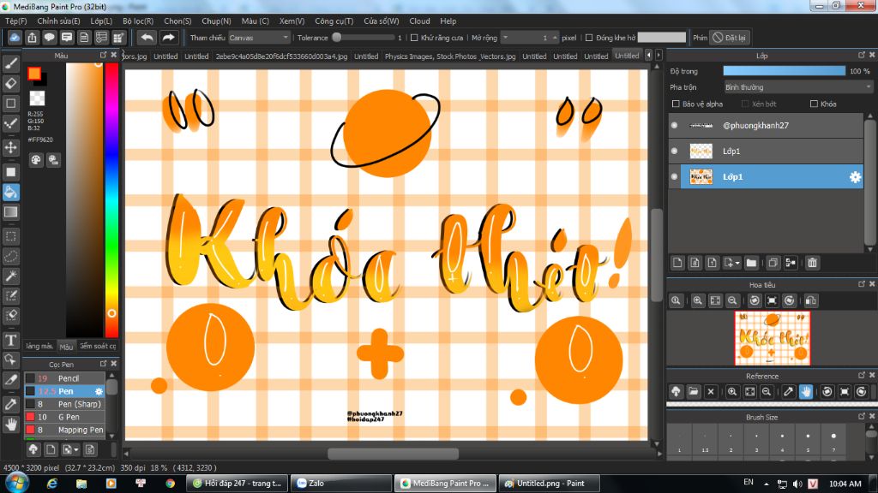Image resolution: width=878 pixels, height=493 pixels.
Task: Switch to the Physics Images, Stock Photos tab
Action: point(450,56)
